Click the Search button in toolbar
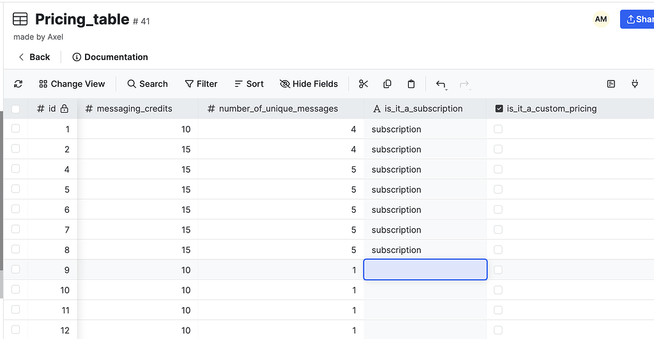This screenshot has width=654, height=339. point(148,84)
